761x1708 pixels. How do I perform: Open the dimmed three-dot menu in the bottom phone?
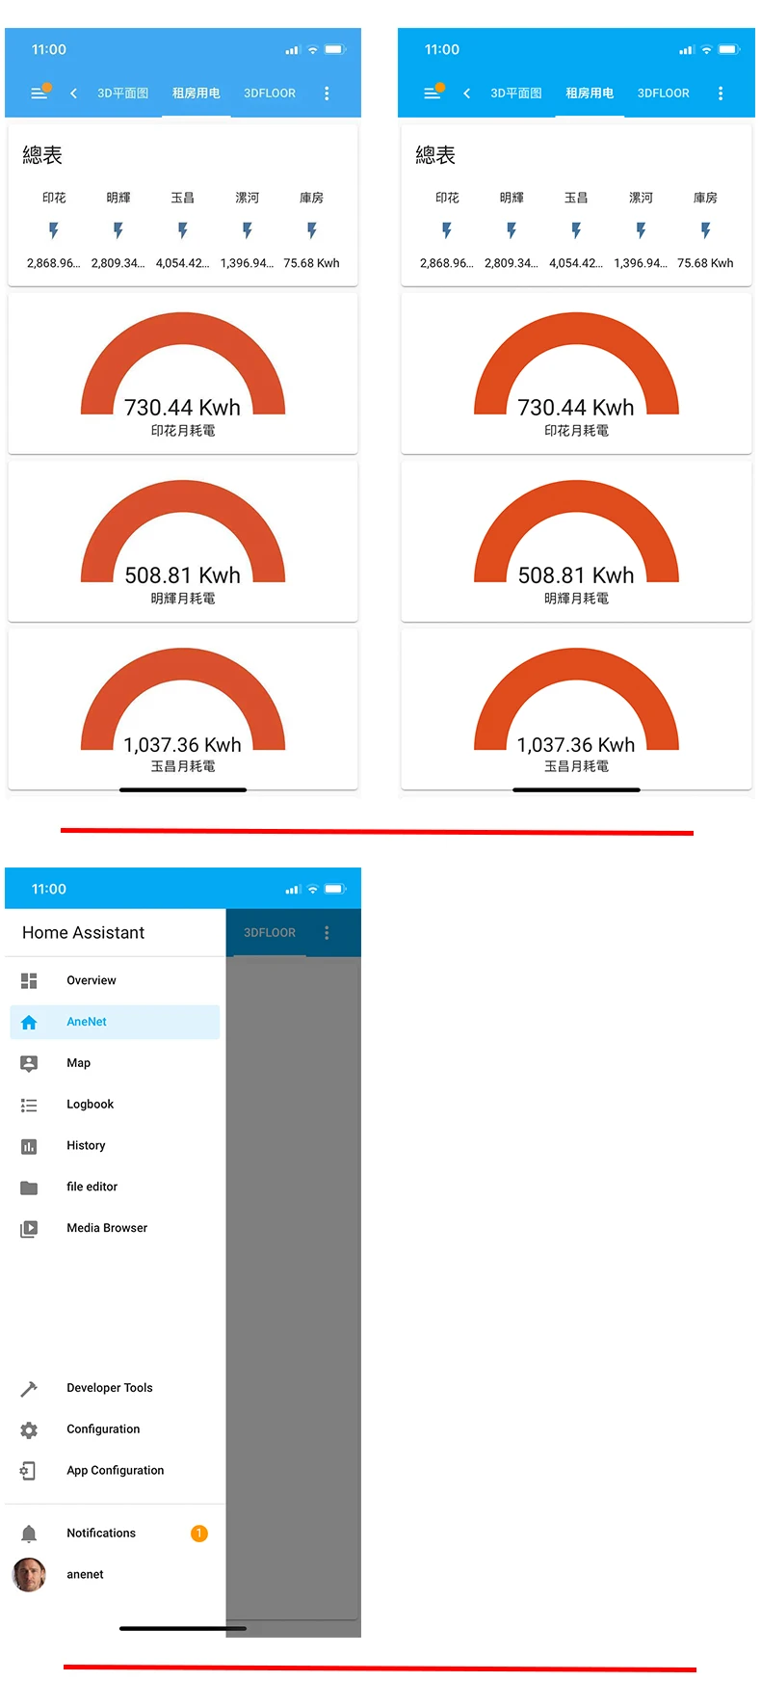[x=327, y=933]
